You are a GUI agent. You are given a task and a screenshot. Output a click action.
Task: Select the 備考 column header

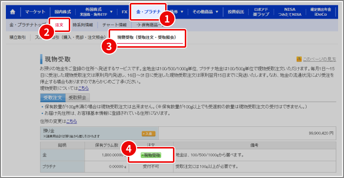[255, 145]
